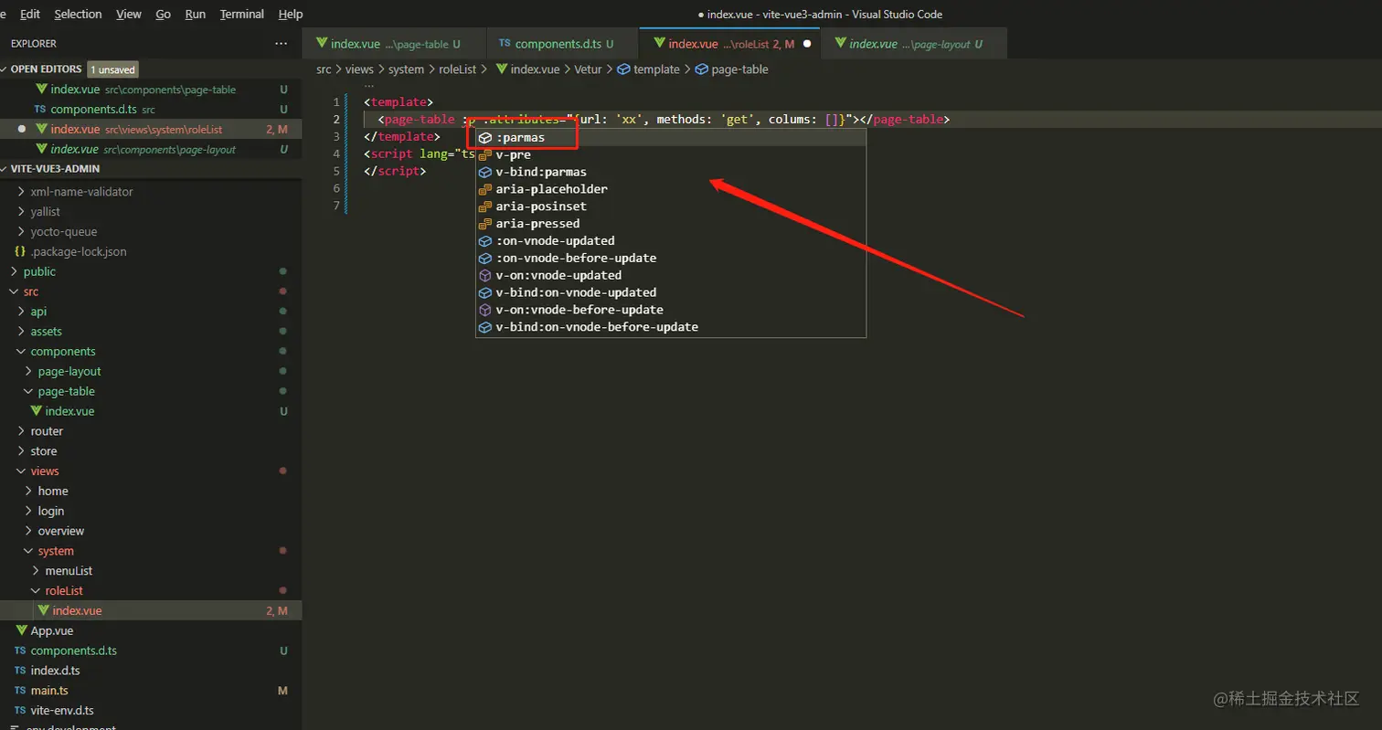1382x730 pixels.
Task: Click Vue icon of index.vue under page-table folder
Action: pyautogui.click(x=37, y=411)
